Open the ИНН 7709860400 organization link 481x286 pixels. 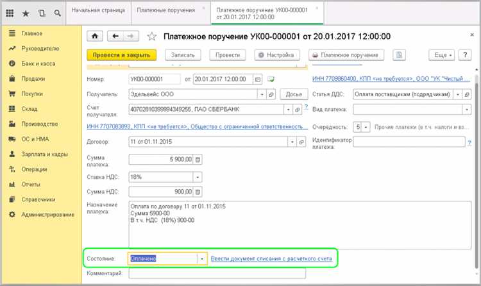(391, 79)
